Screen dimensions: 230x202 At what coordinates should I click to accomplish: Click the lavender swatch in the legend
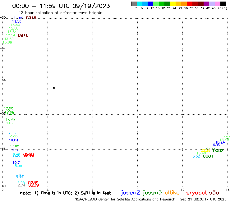click(212, 4)
